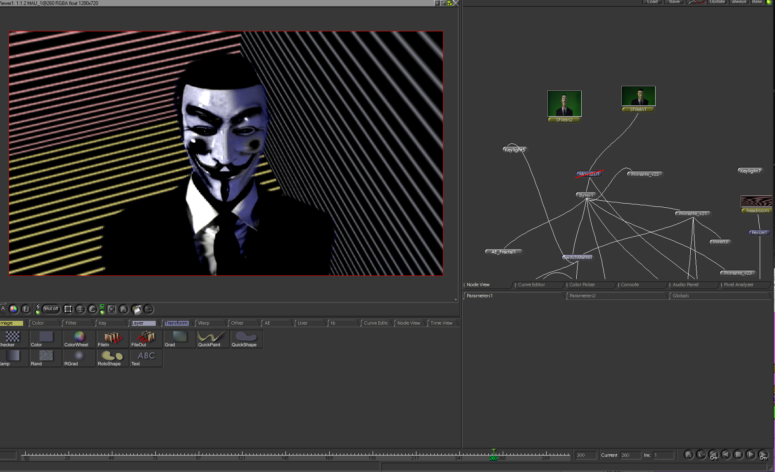775x472 pixels.
Task: Click the U update mode viewer button
Action: [x=26, y=309]
